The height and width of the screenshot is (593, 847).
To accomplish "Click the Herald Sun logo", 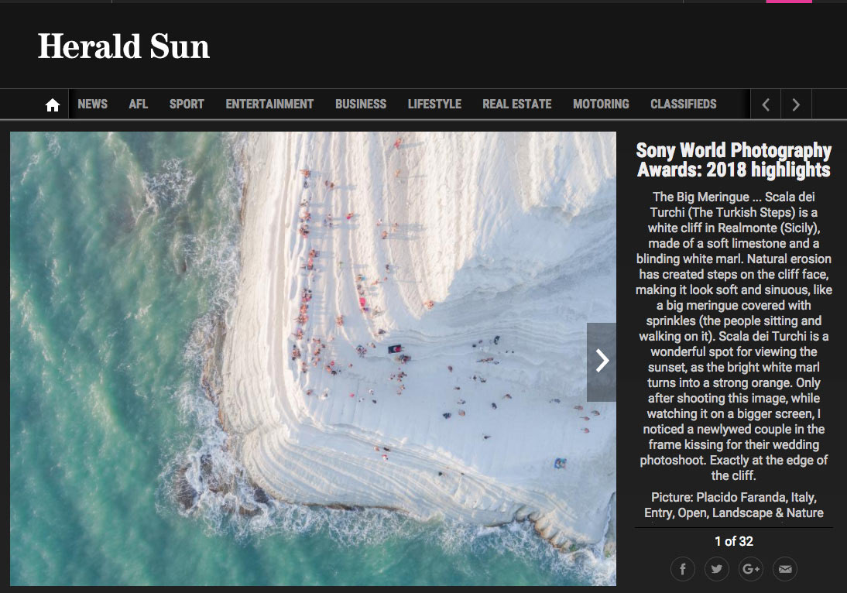I will click(124, 46).
